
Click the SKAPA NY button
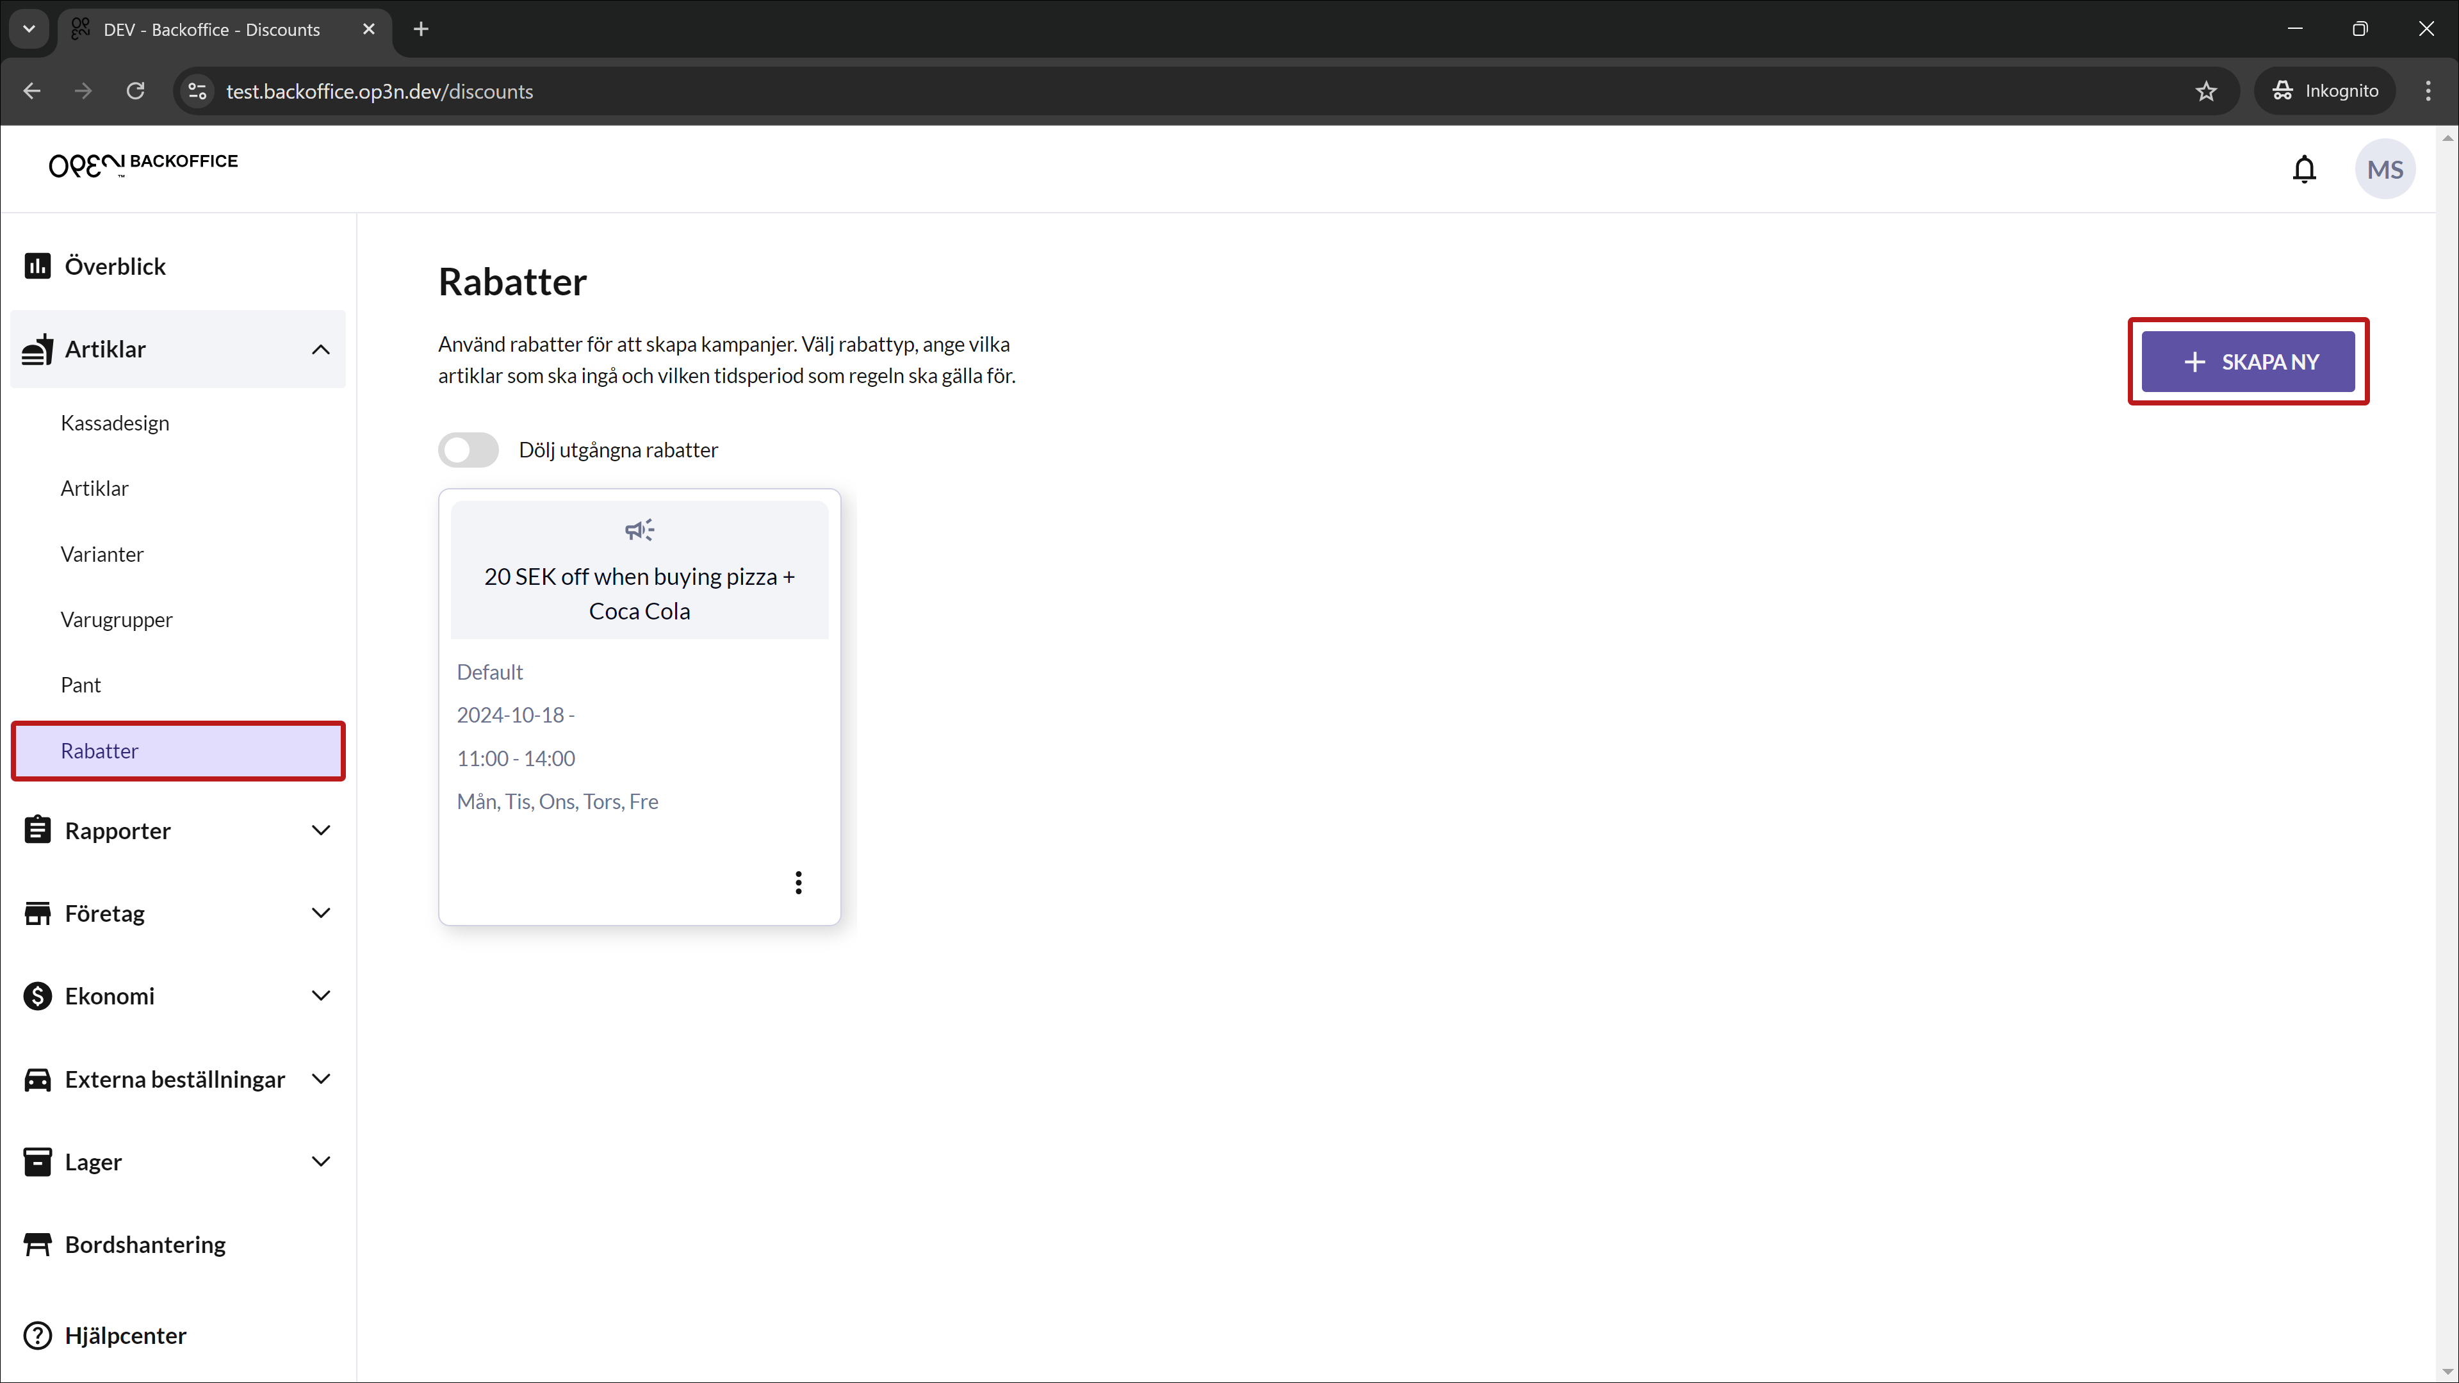(x=2247, y=362)
